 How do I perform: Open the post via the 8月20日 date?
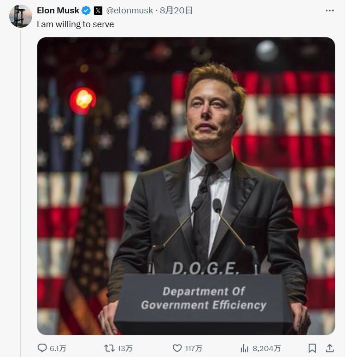176,10
